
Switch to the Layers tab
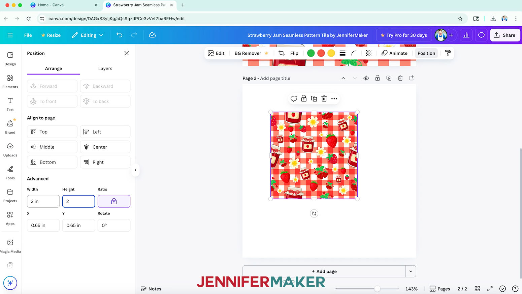coord(105,68)
